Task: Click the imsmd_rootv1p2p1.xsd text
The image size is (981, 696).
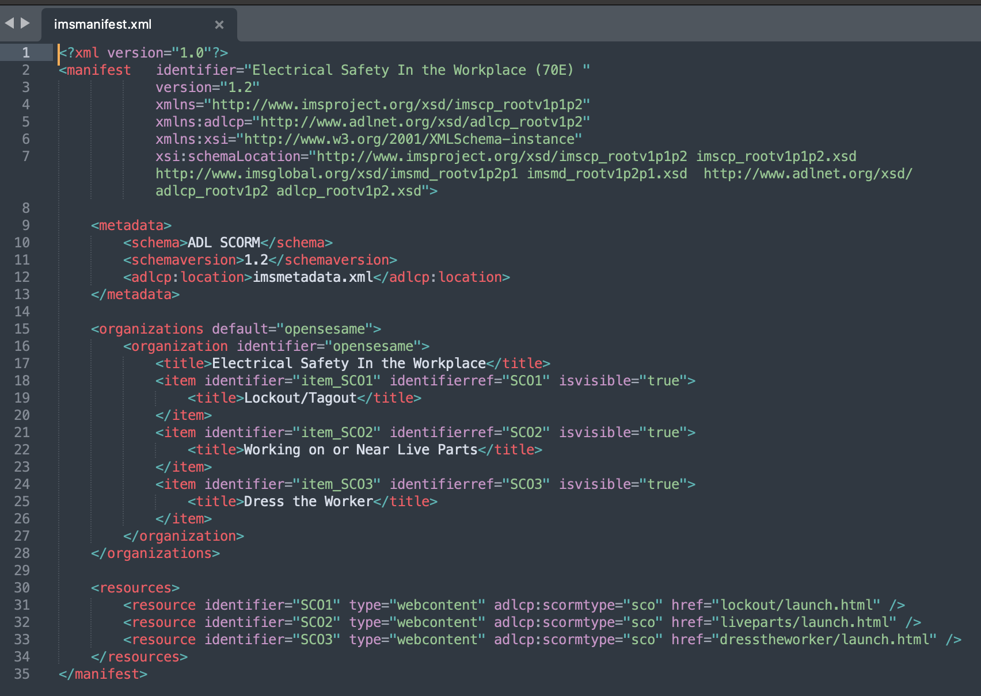Action: click(607, 174)
